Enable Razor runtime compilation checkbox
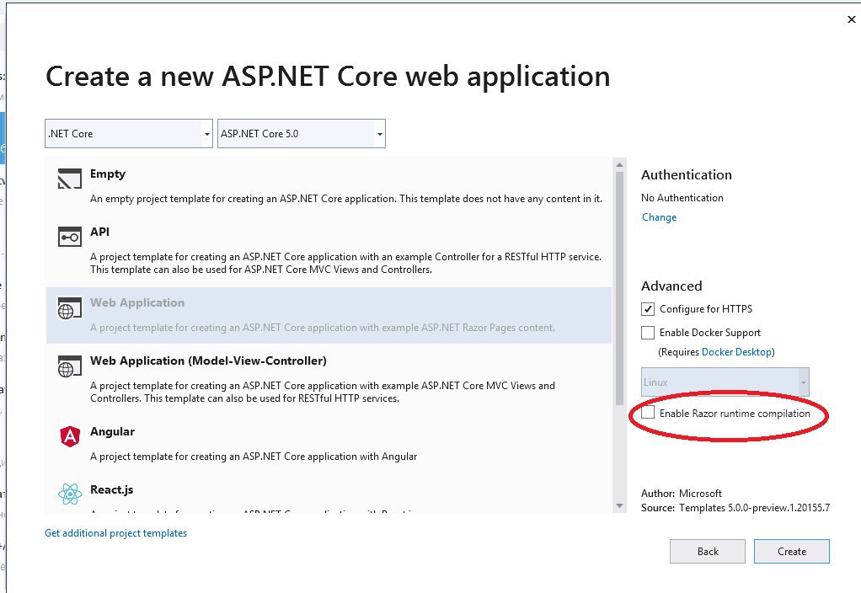 648,413
